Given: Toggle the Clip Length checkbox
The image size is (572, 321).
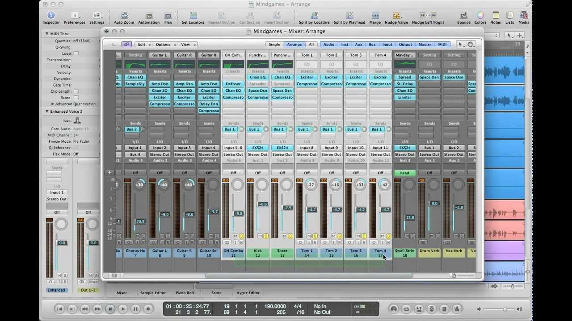Looking at the screenshot, I should pos(76,91).
